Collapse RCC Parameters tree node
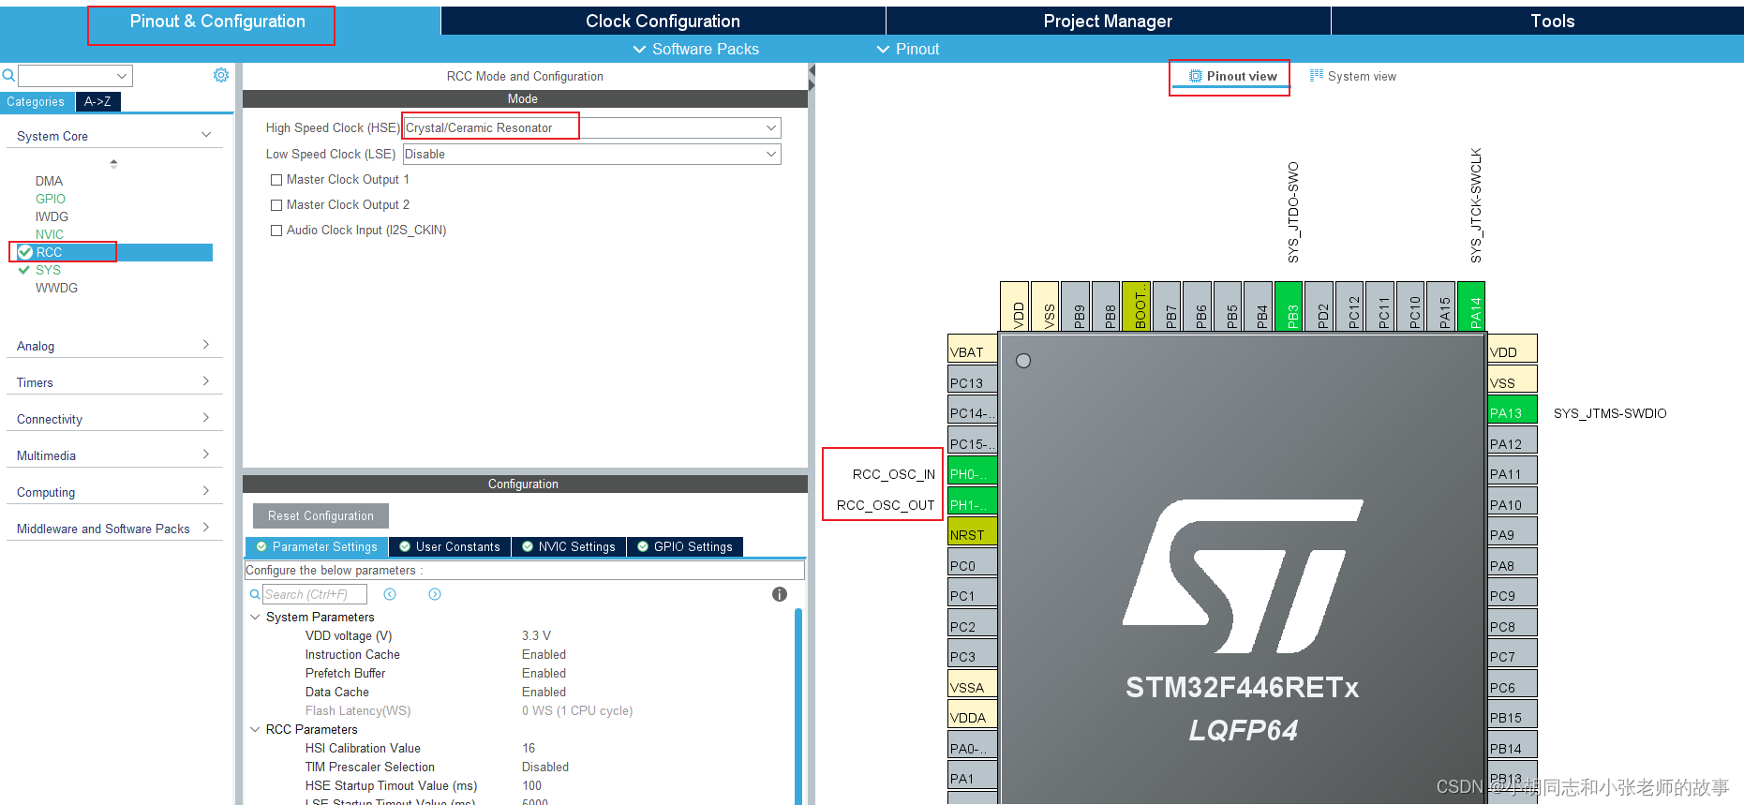Image resolution: width=1744 pixels, height=805 pixels. (255, 729)
